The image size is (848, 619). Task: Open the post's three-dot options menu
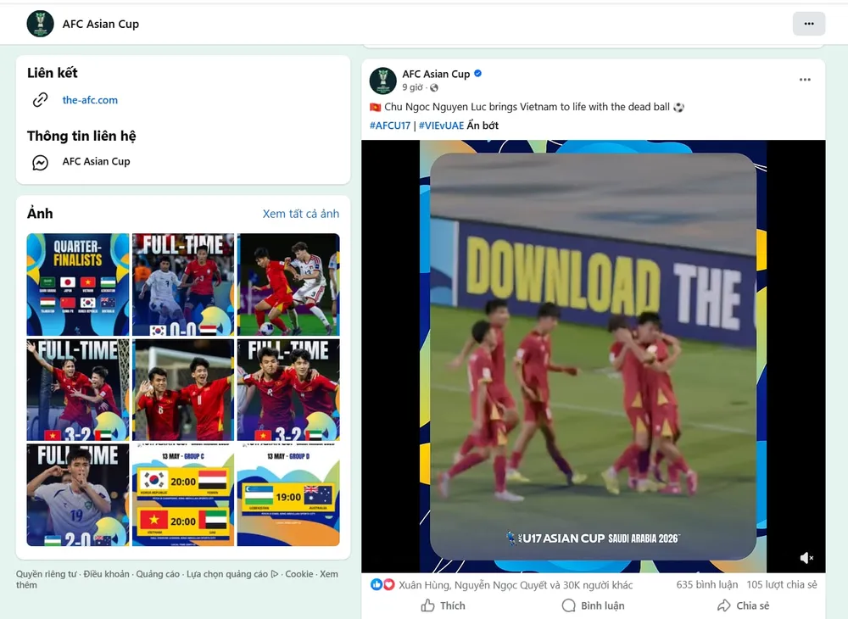coord(805,80)
